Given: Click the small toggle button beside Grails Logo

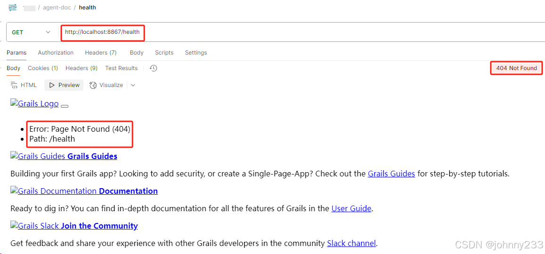Looking at the screenshot, I should point(65,106).
